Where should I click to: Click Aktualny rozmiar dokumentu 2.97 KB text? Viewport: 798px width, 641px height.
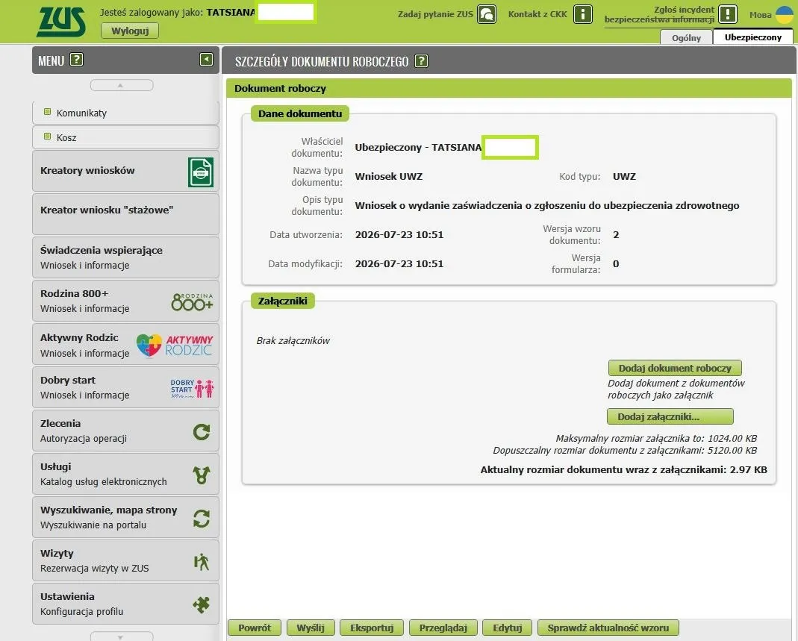(x=624, y=469)
